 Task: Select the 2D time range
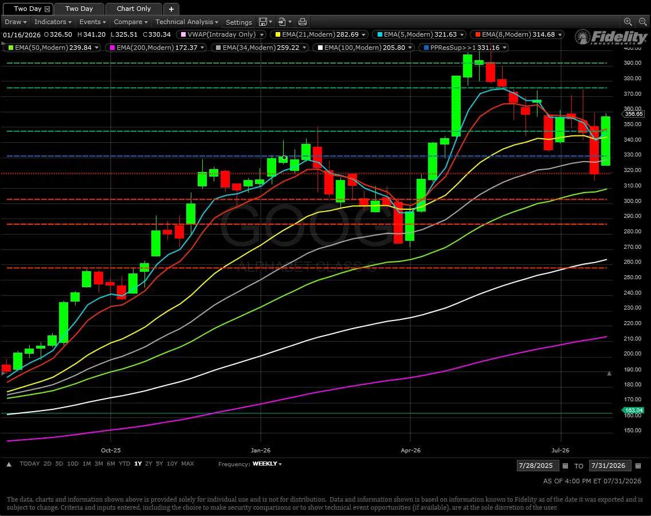pos(48,464)
